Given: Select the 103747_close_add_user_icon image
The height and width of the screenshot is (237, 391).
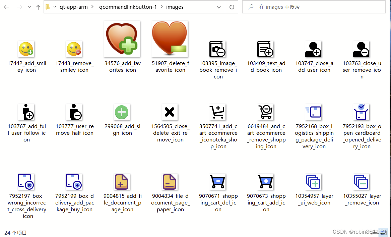Looking at the screenshot, I should [314, 49].
